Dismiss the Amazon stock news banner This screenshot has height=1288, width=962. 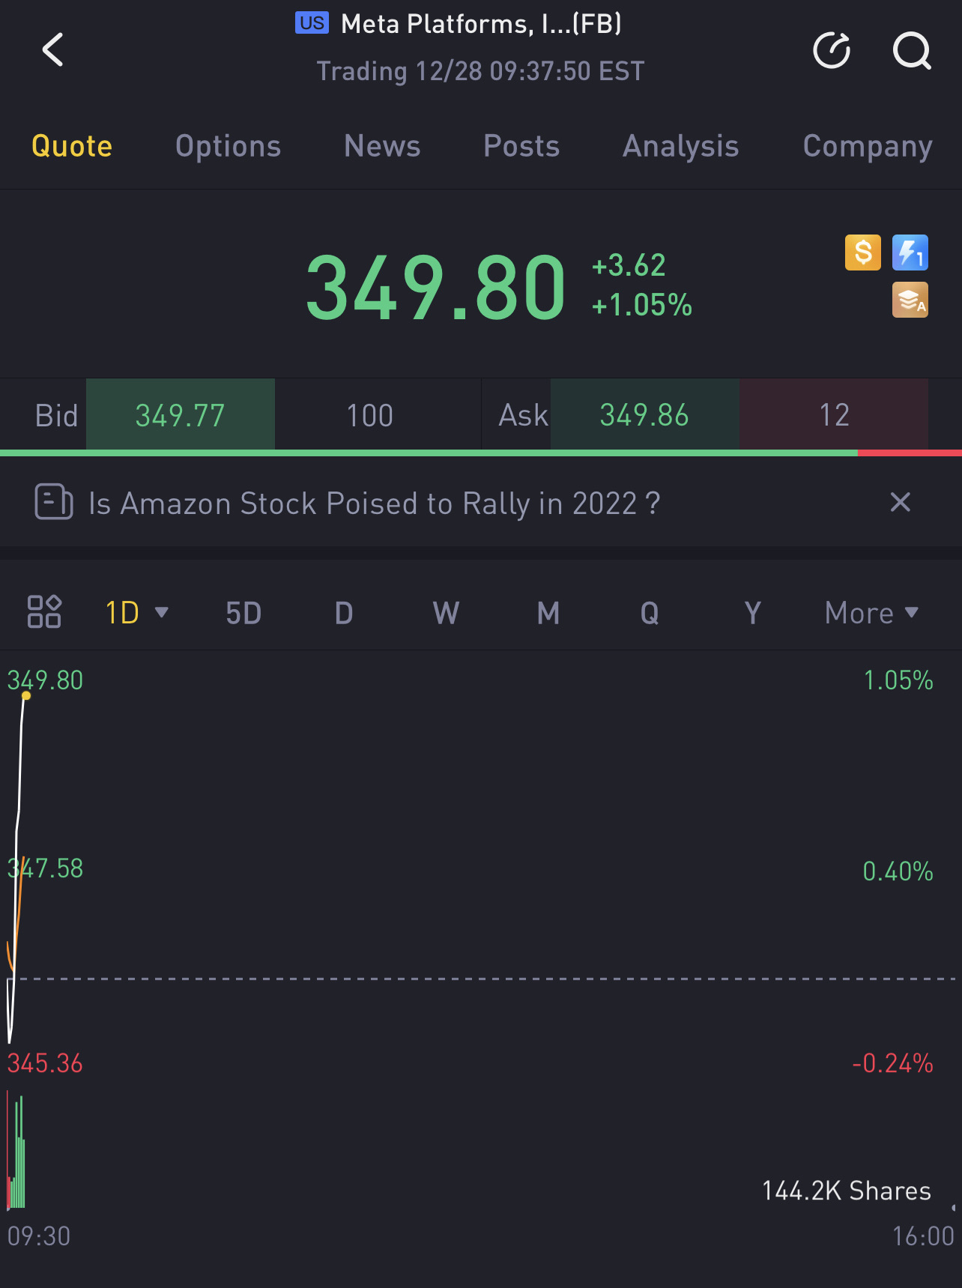click(x=901, y=502)
